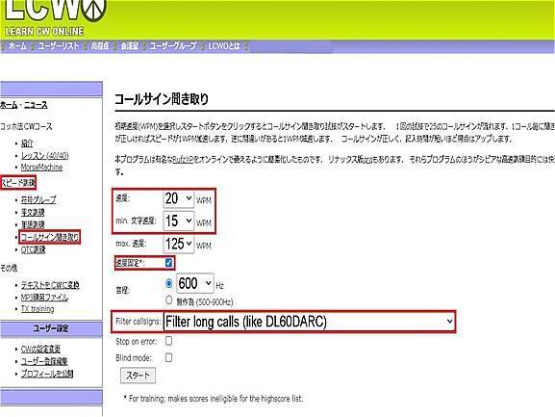
Task: Open the 平文訓練 link
Action: 33,212
